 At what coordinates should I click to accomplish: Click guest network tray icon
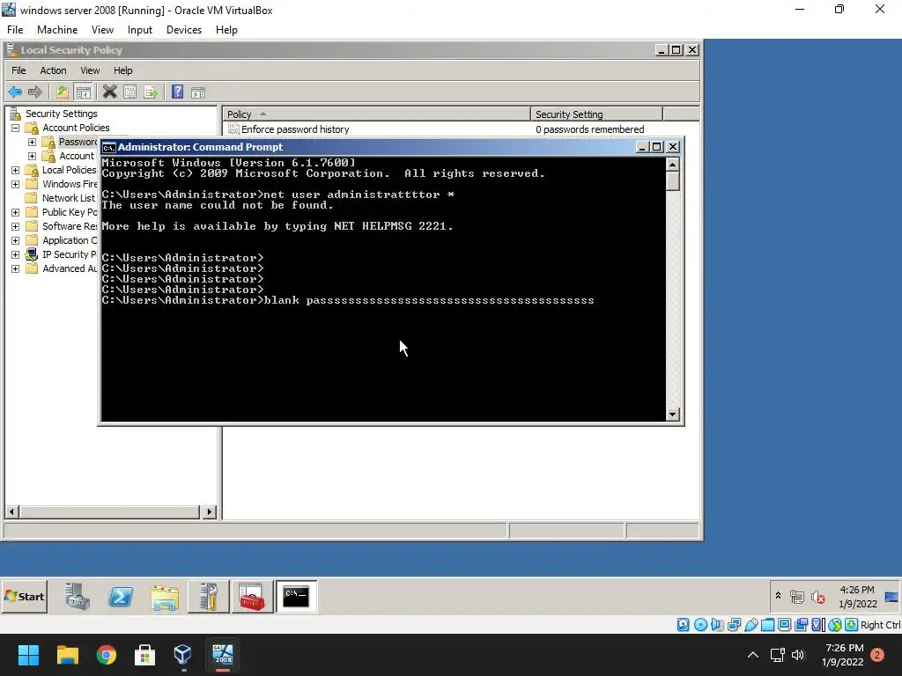pos(797,598)
